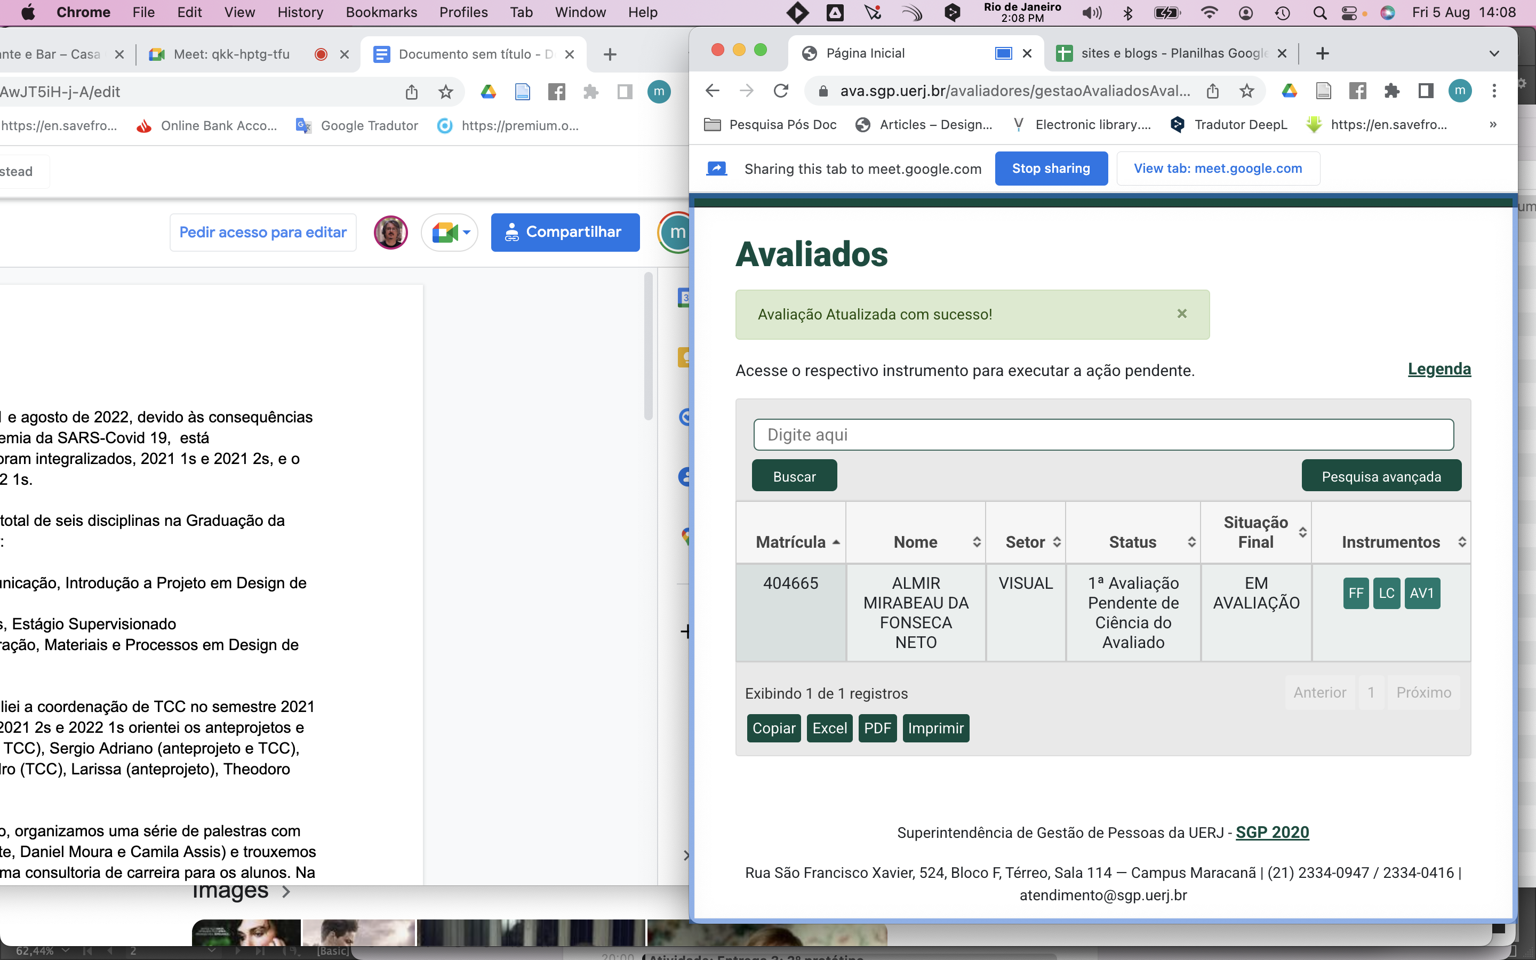This screenshot has width=1536, height=960.
Task: Dismiss the Avaliação Atualizada success alert
Action: point(1182,314)
